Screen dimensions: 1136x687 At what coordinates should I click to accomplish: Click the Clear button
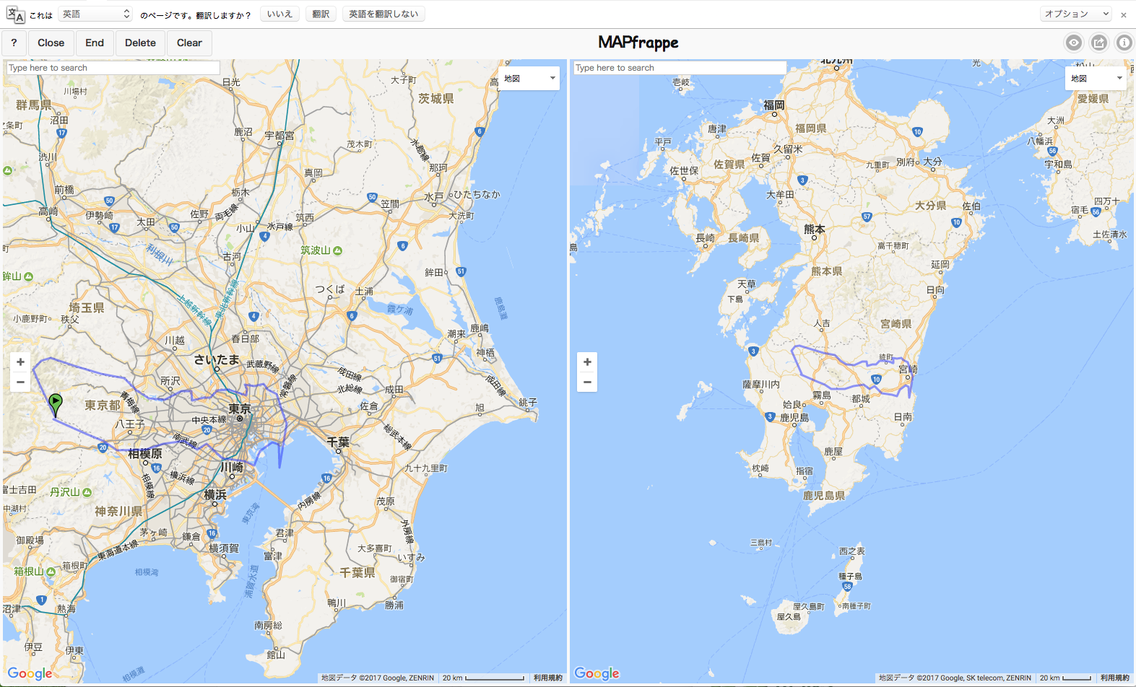coord(189,43)
